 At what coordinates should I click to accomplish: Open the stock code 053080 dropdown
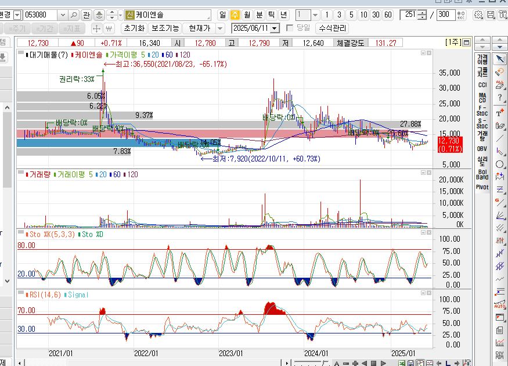(x=63, y=15)
